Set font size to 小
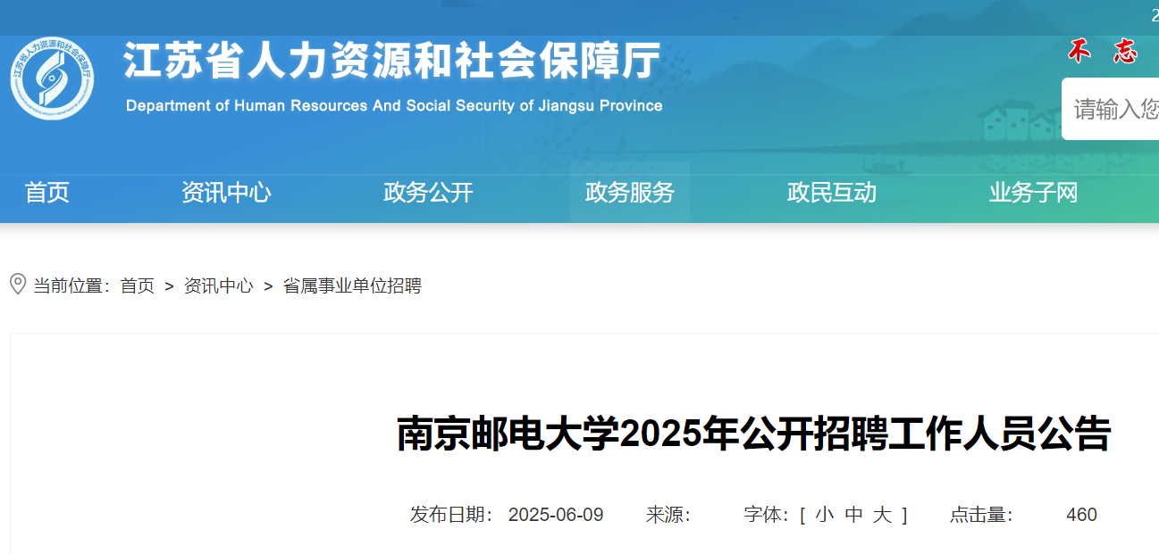This screenshot has height=554, width=1159. (x=824, y=515)
